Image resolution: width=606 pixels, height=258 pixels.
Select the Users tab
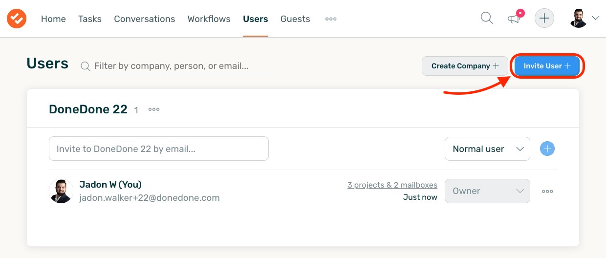[256, 19]
